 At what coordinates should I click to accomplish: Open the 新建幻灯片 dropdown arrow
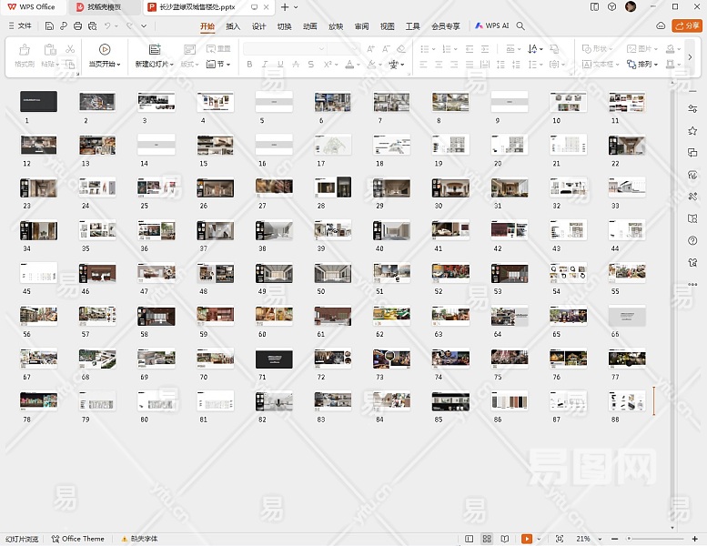(x=171, y=65)
